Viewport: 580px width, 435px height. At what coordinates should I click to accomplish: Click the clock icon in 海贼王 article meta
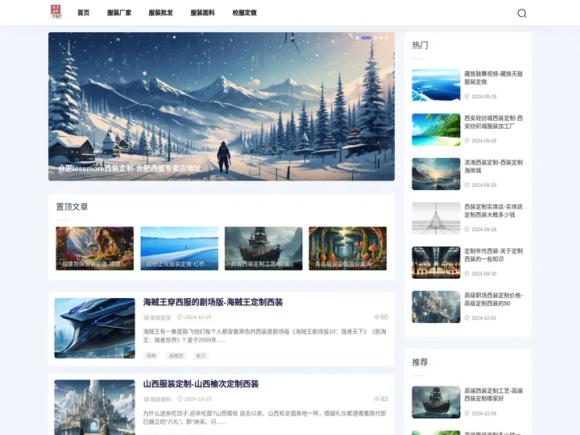point(180,317)
